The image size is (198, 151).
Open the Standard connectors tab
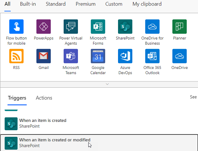56,4
